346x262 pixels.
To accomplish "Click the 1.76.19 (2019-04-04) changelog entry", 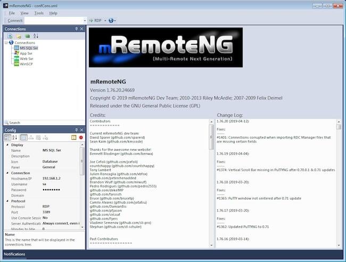I will tap(233, 154).
